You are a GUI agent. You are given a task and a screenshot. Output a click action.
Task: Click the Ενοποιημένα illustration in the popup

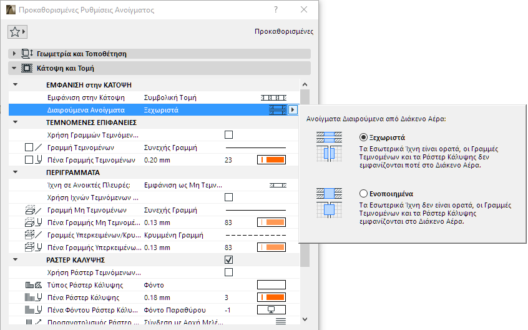click(329, 203)
